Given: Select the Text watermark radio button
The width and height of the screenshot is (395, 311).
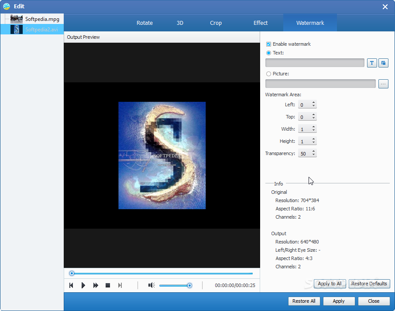Looking at the screenshot, I should click(x=268, y=53).
